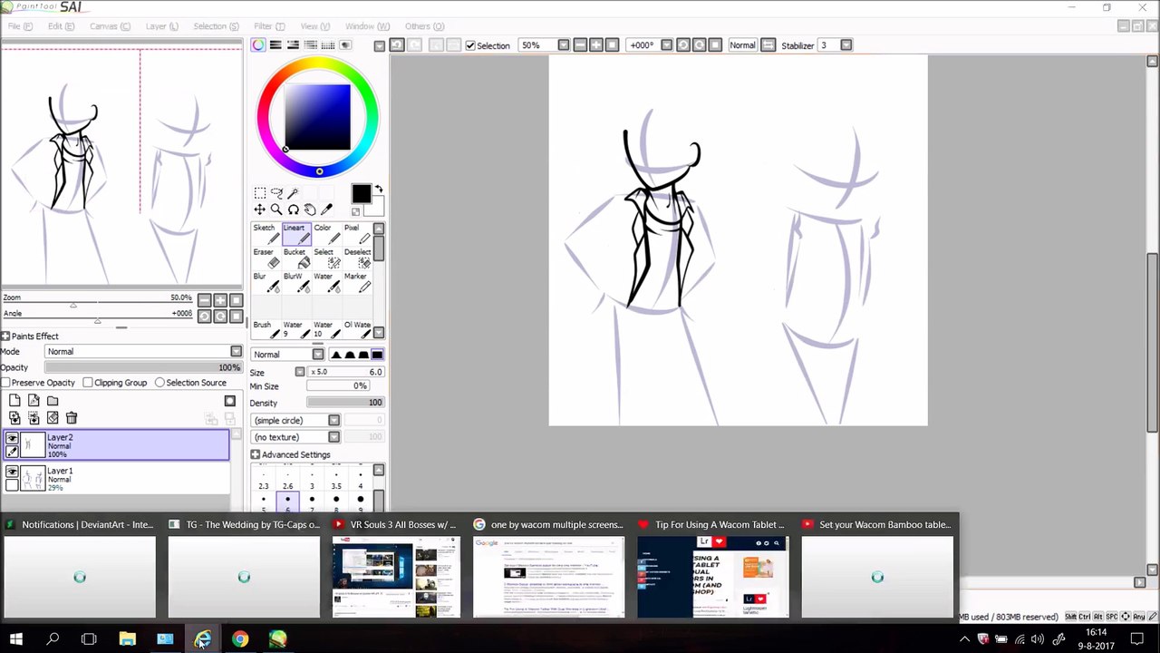1160x653 pixels.
Task: Reset navigator angle with square button
Action: 237,317
